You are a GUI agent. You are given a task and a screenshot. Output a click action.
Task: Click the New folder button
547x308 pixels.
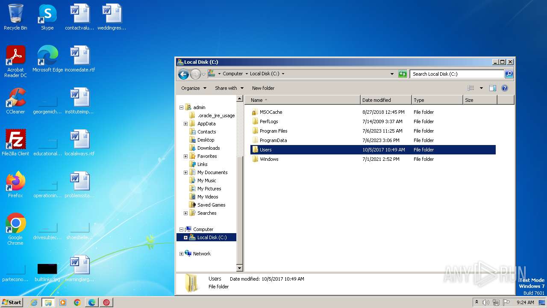click(263, 88)
